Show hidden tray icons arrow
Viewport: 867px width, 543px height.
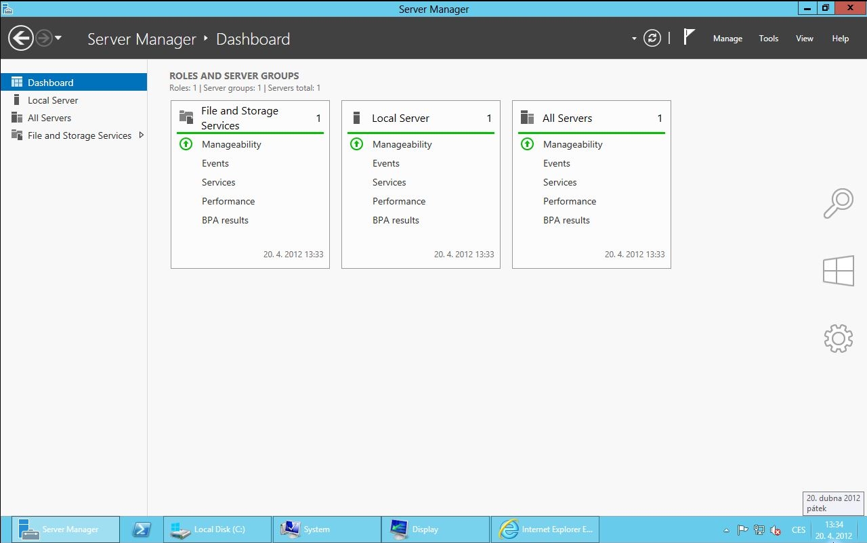(x=727, y=530)
